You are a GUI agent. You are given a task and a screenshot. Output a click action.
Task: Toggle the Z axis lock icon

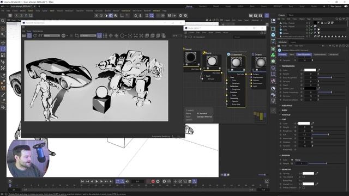click(26, 15)
